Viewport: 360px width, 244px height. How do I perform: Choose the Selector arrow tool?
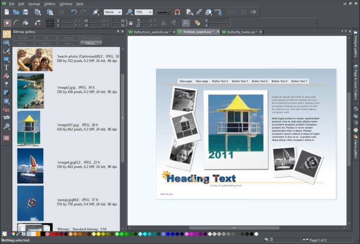tap(6, 34)
